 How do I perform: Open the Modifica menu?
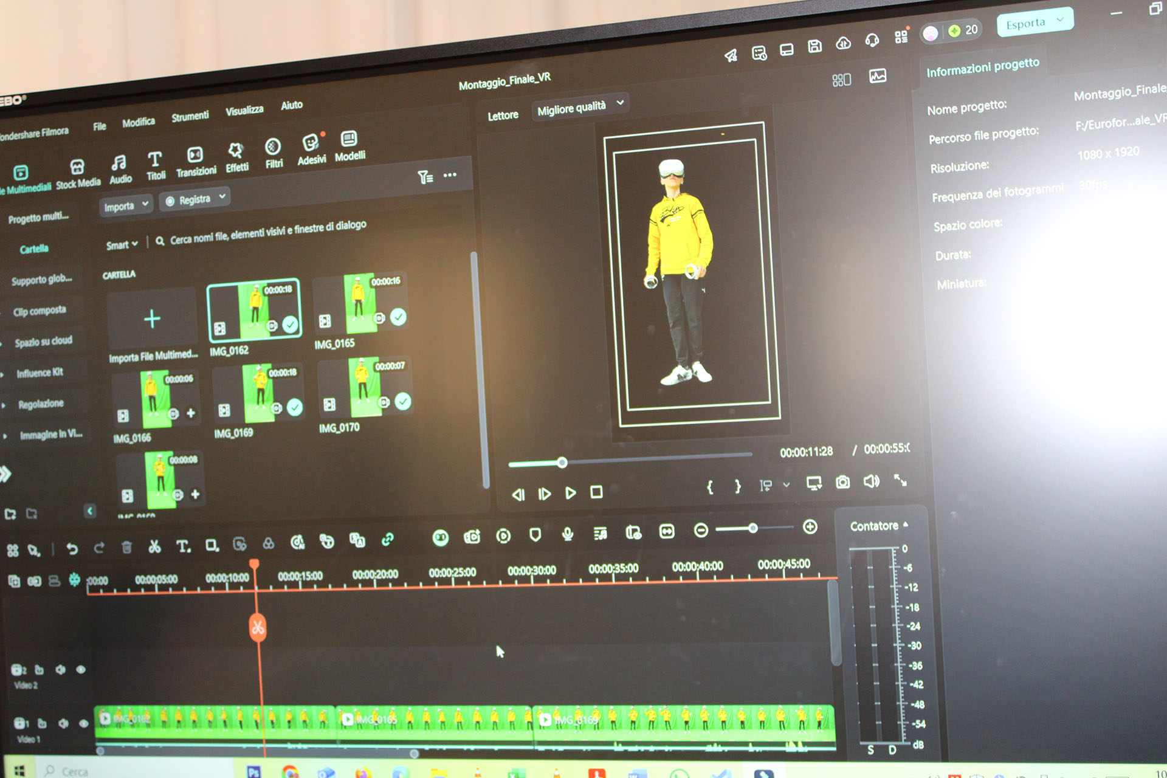(x=139, y=122)
